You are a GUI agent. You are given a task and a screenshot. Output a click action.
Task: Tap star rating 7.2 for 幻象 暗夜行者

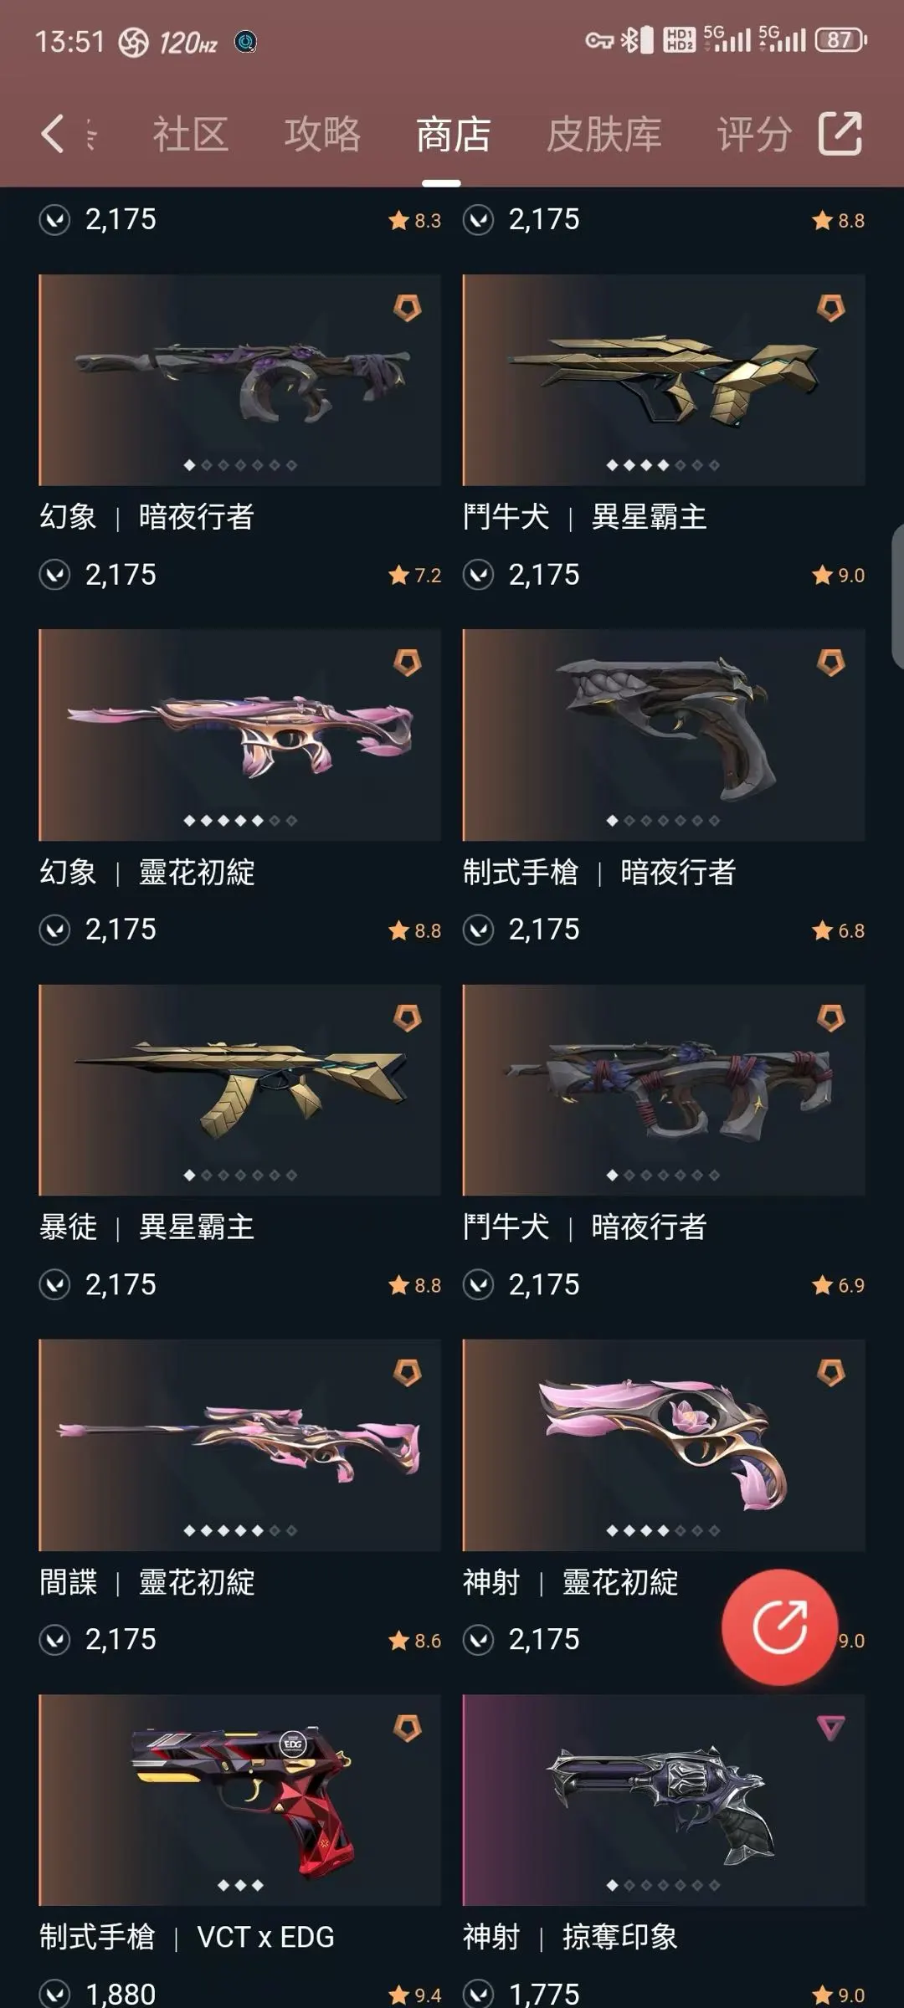click(414, 576)
